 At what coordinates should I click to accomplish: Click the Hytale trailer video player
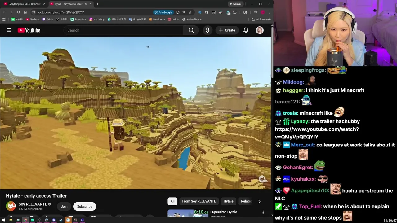coord(135,113)
